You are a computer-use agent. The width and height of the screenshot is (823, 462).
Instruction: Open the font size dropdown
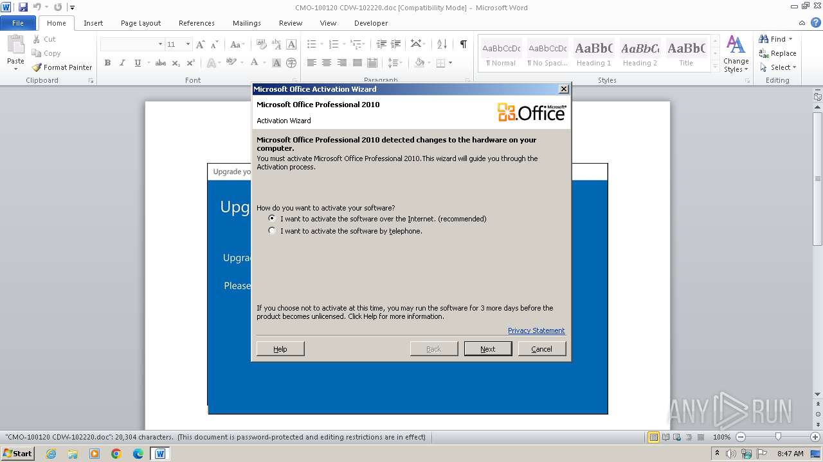click(188, 44)
